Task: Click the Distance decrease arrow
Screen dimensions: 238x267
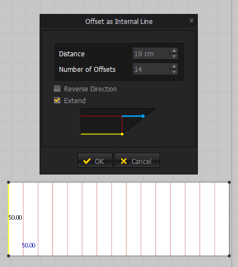Action: [x=174, y=56]
